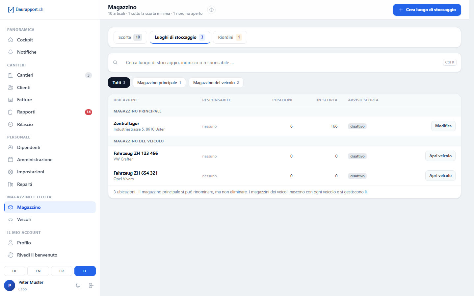This screenshot has width=474, height=296.
Task: Open Dipendenti list
Action: tap(50, 147)
